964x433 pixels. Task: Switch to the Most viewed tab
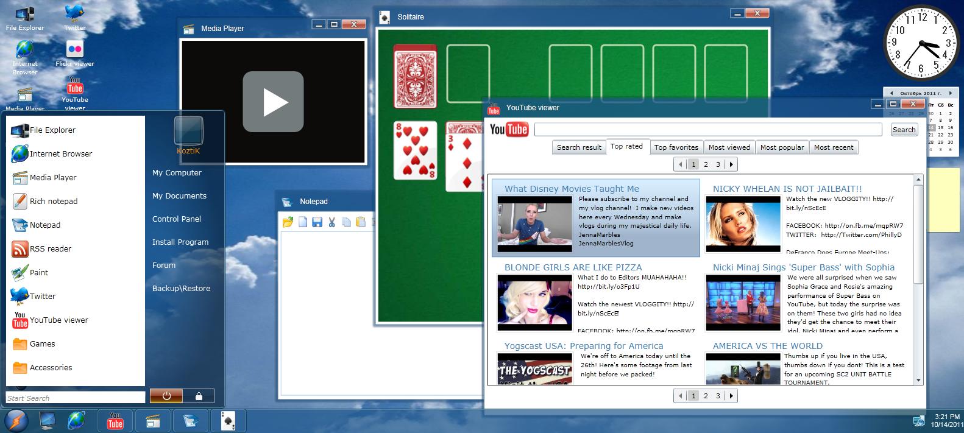point(729,147)
